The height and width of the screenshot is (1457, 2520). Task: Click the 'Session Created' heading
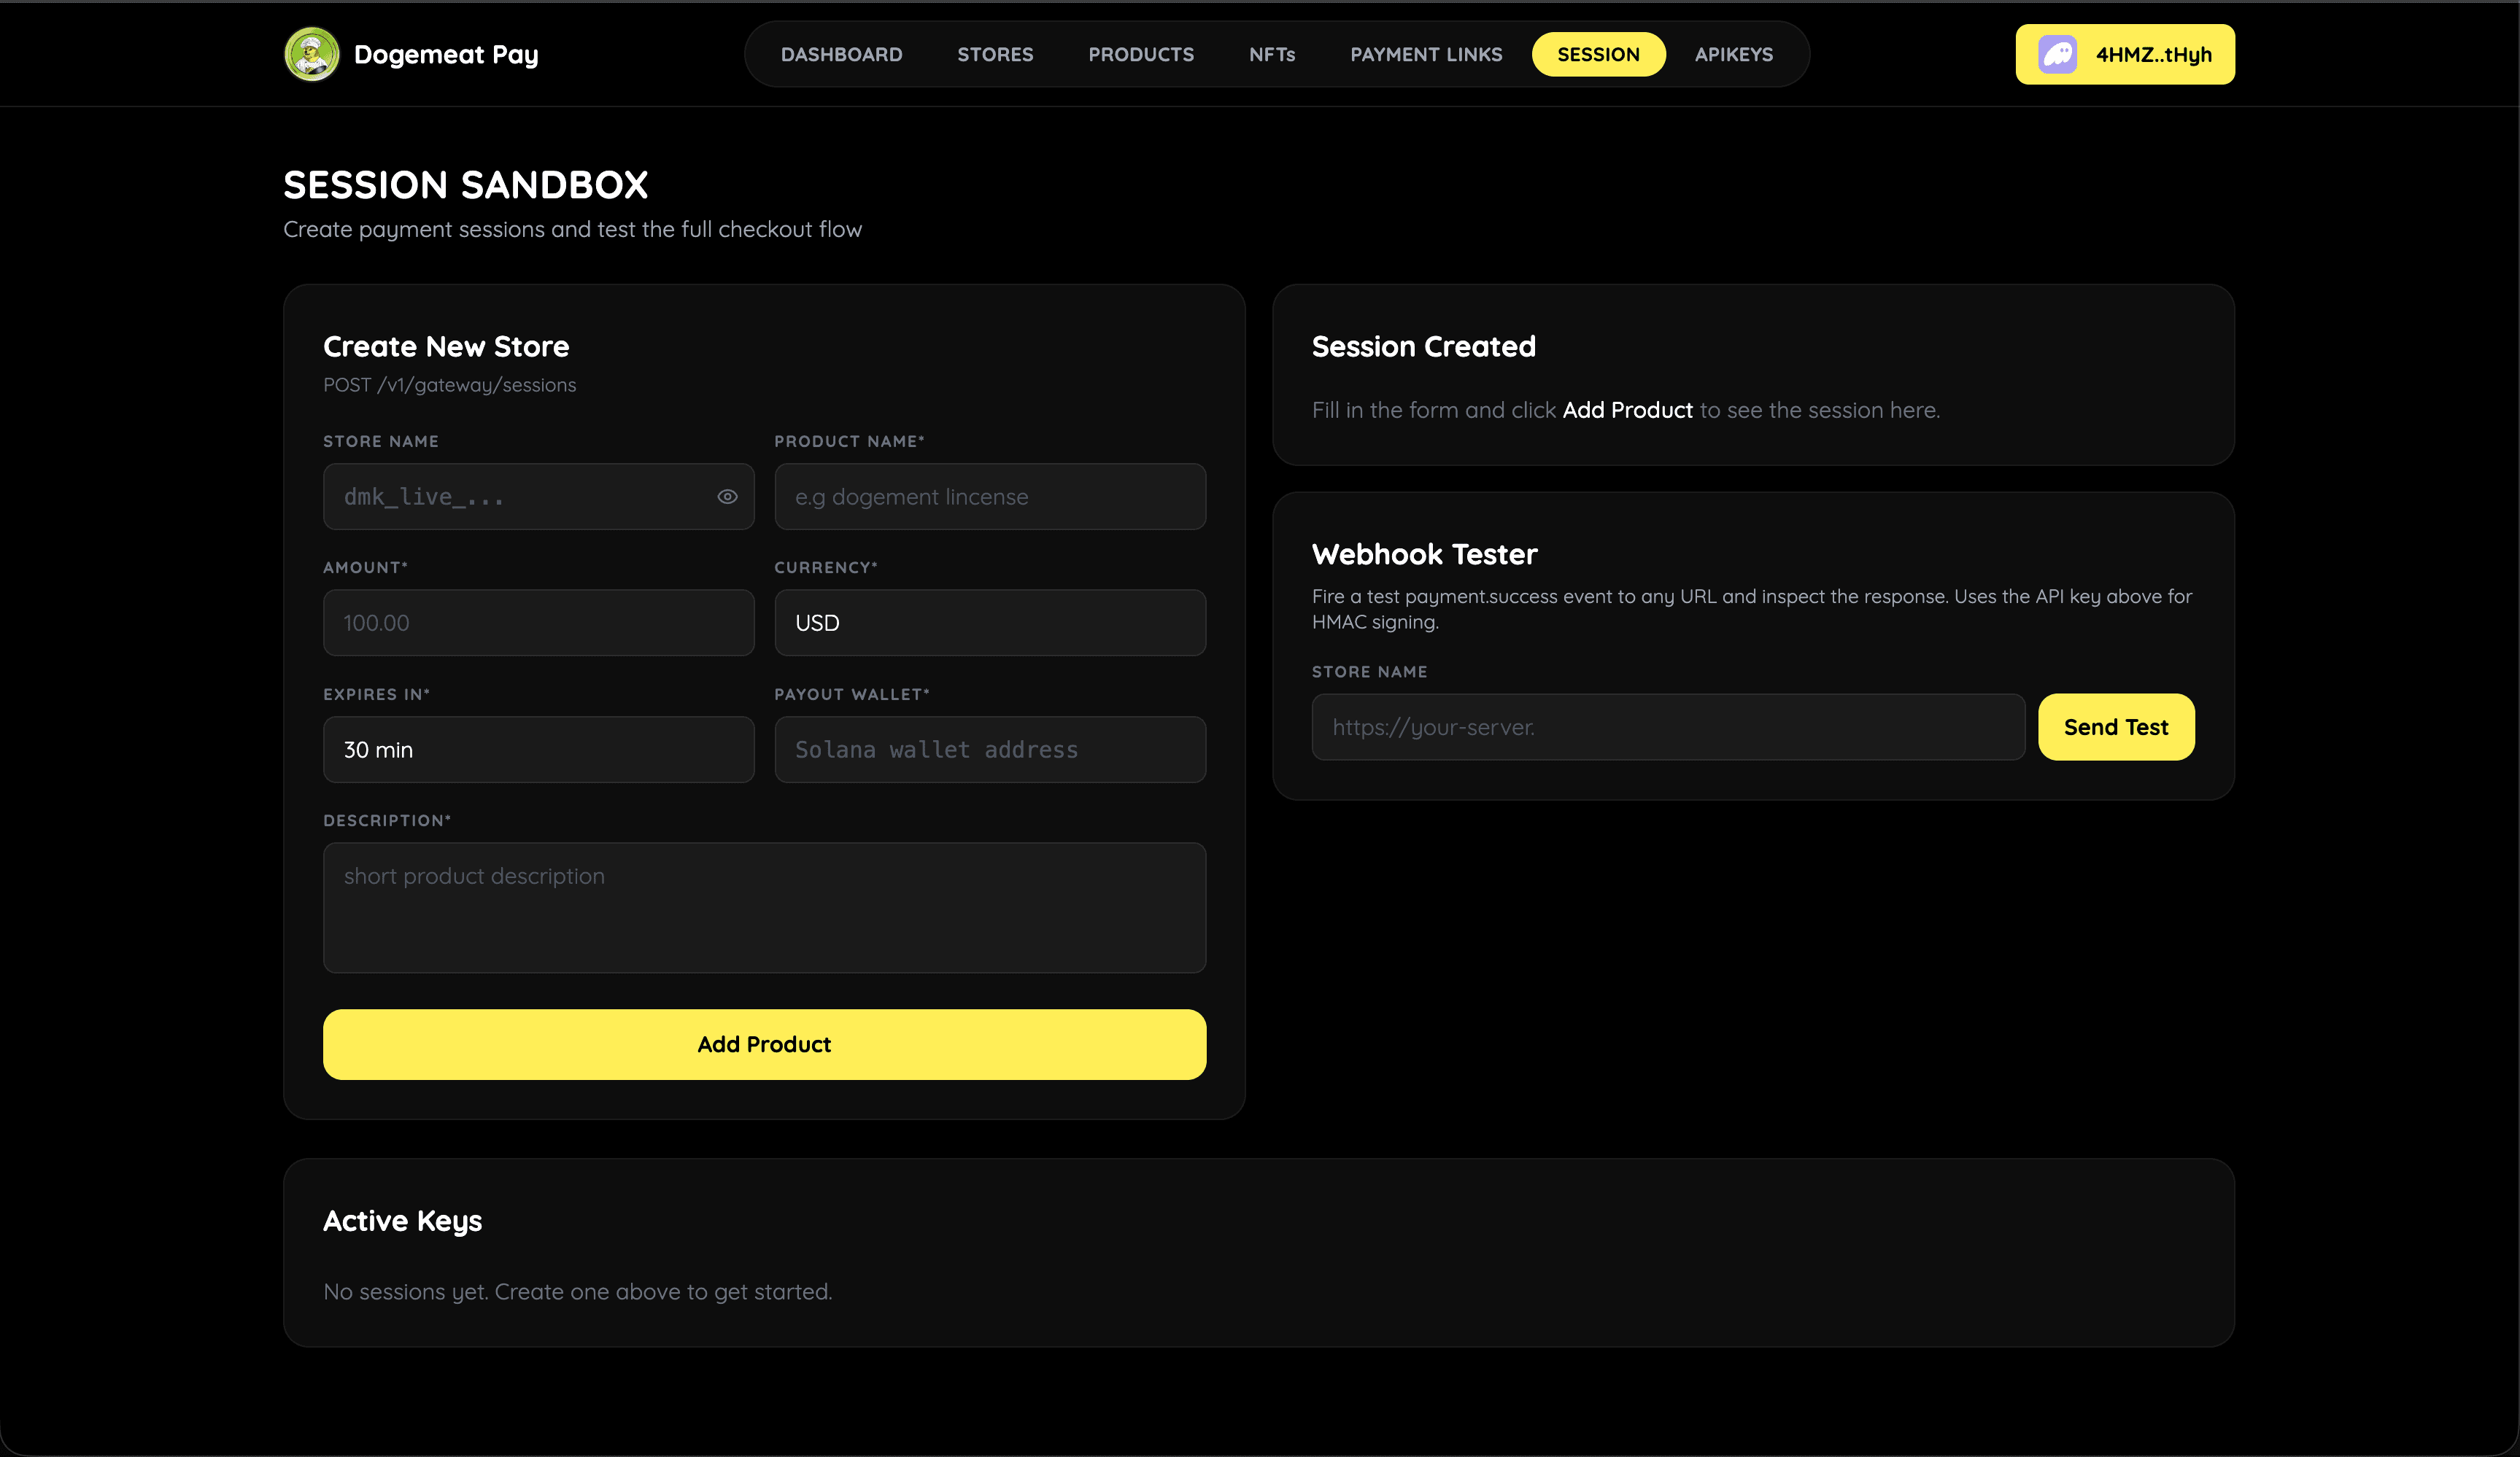(1423, 347)
